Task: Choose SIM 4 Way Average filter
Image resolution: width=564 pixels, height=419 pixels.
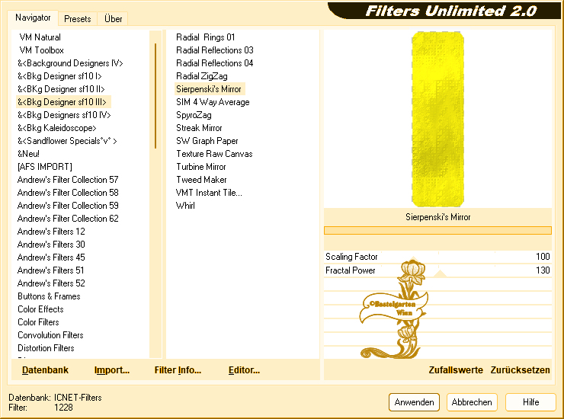Action: click(x=213, y=102)
